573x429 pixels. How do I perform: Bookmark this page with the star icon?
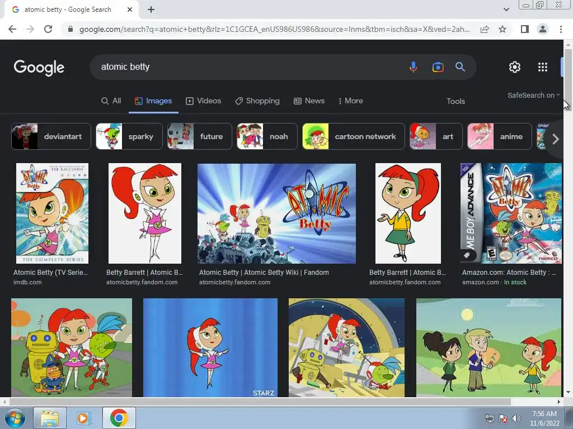coord(502,29)
